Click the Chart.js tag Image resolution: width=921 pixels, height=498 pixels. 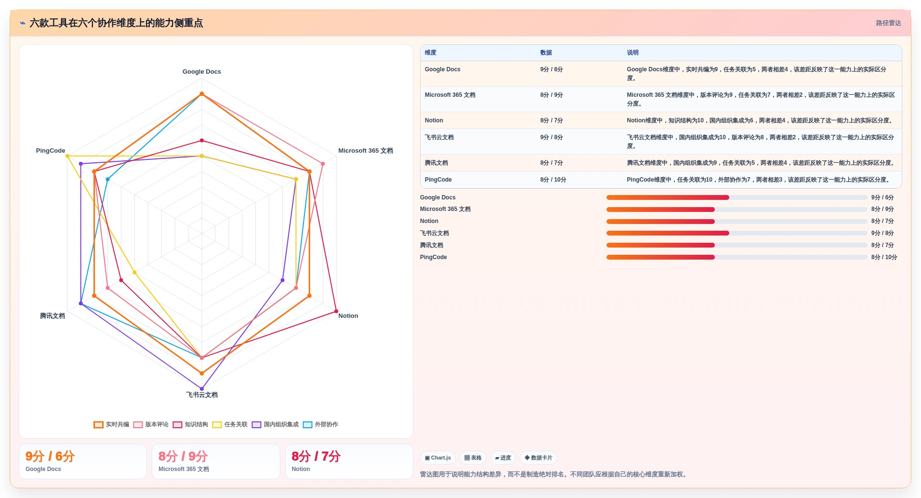click(x=438, y=458)
